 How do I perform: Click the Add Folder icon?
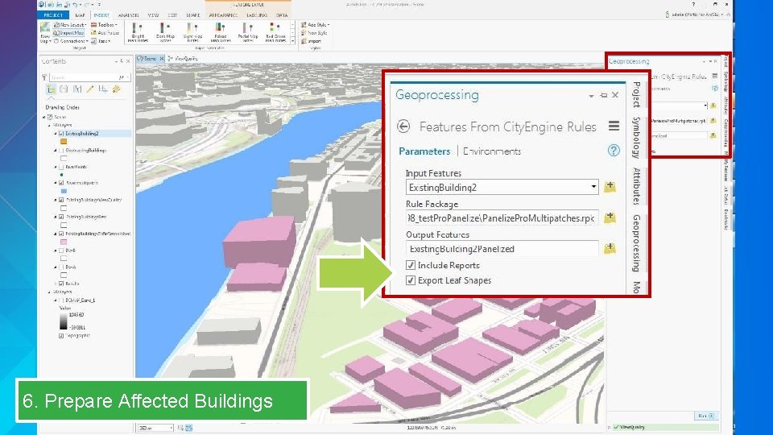click(x=105, y=32)
